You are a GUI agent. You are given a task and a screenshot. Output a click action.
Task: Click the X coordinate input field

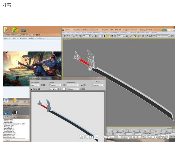[119, 134]
